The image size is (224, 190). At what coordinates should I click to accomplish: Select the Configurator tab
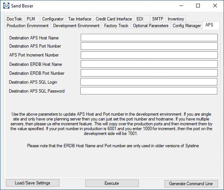(53, 19)
